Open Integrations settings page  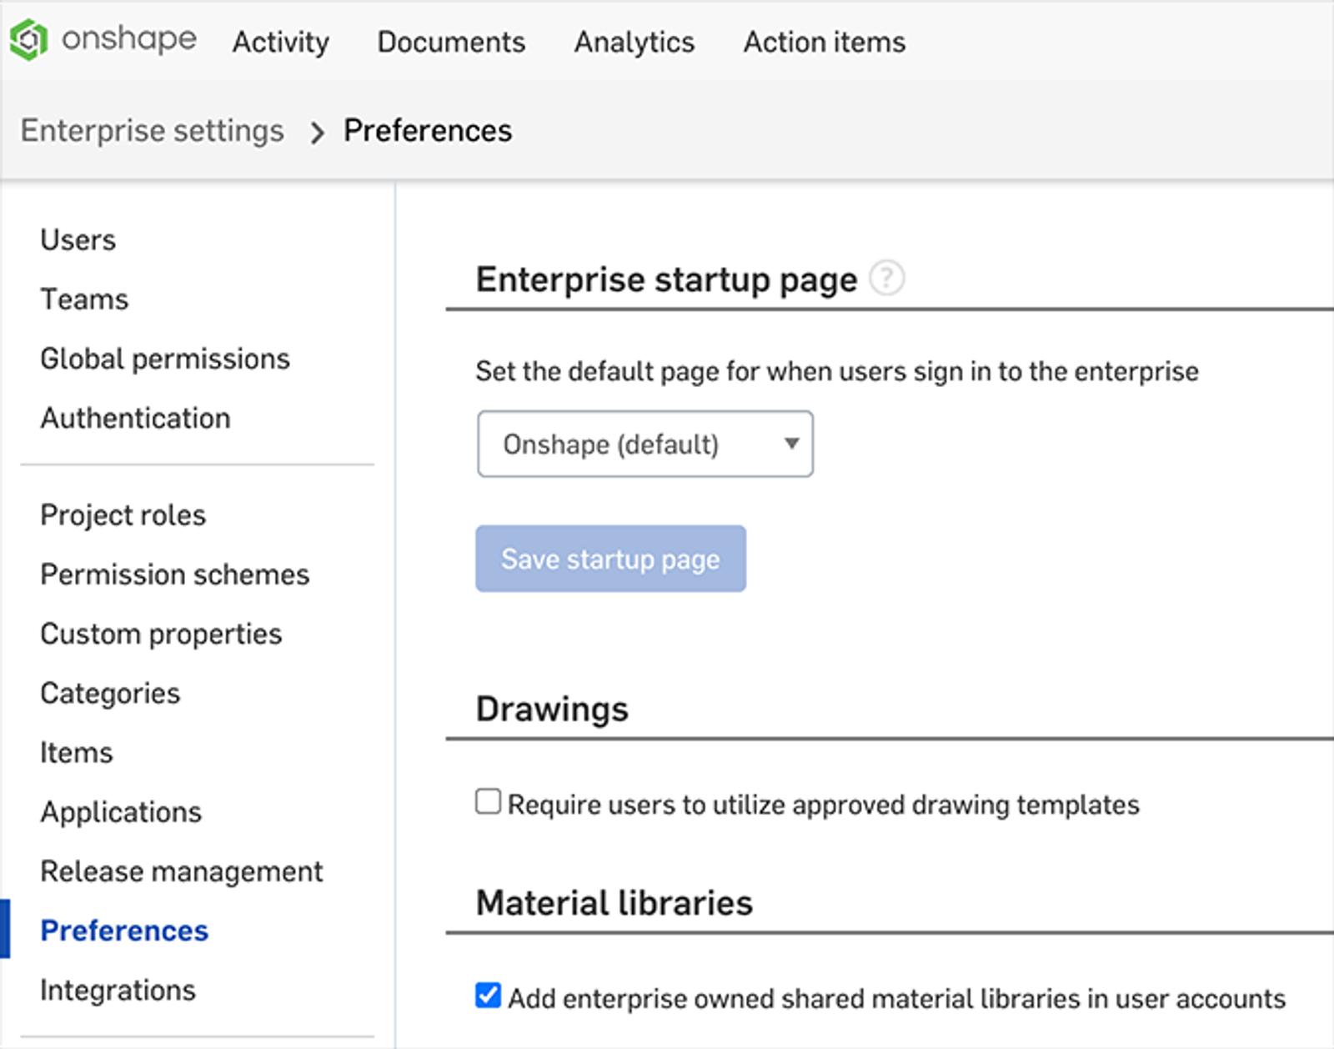tap(118, 990)
